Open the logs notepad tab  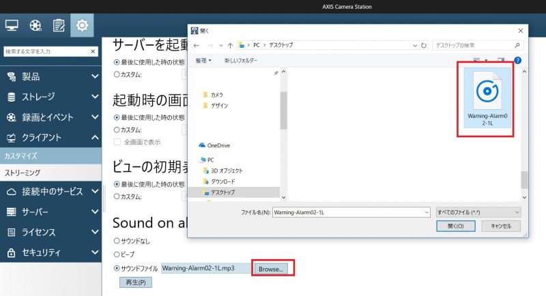point(59,25)
